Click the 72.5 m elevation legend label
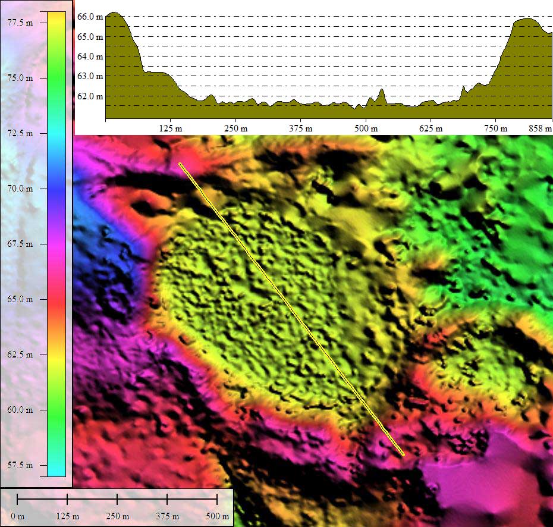 (20, 133)
